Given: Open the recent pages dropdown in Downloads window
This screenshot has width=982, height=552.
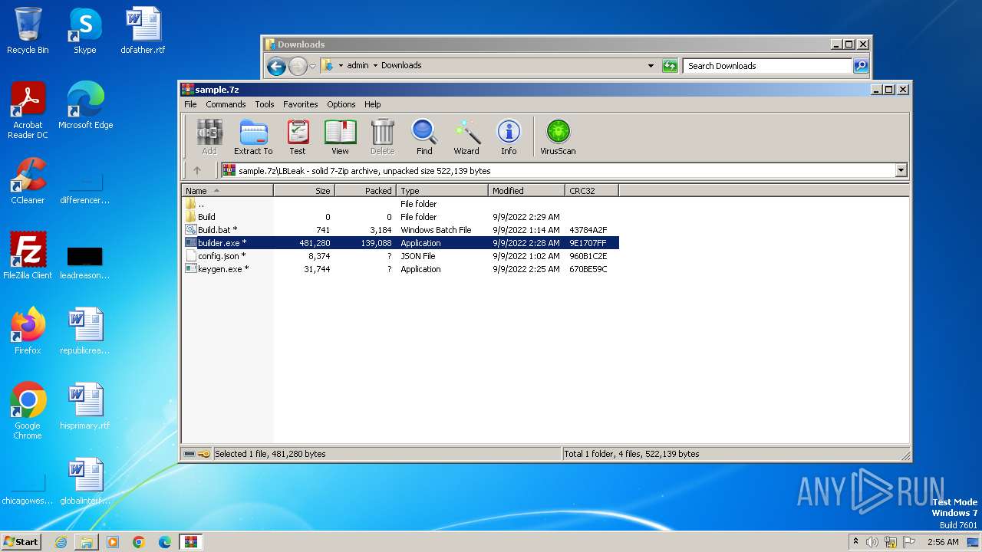Looking at the screenshot, I should click(x=312, y=67).
